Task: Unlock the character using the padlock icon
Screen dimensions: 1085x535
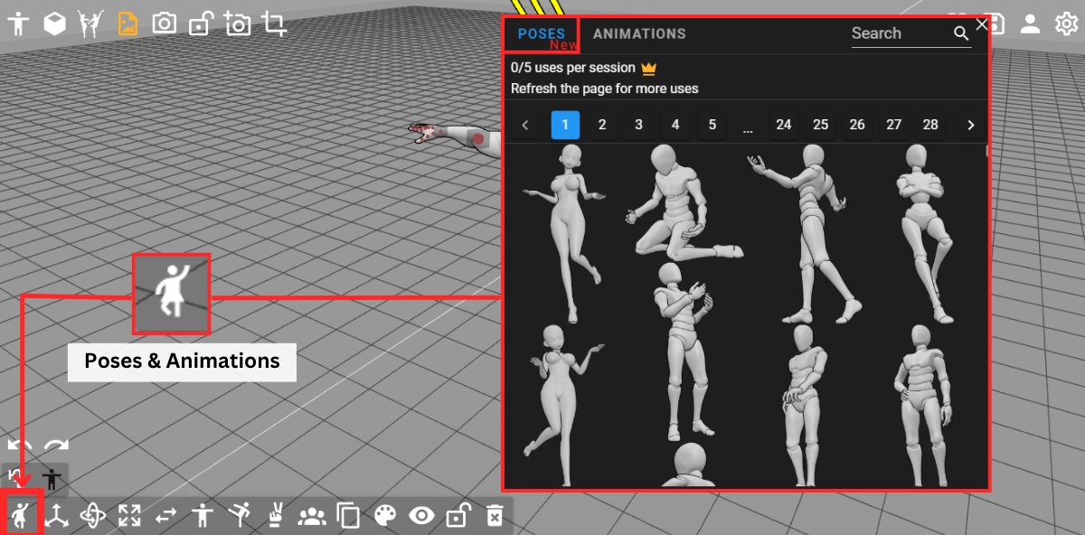Action: [457, 515]
